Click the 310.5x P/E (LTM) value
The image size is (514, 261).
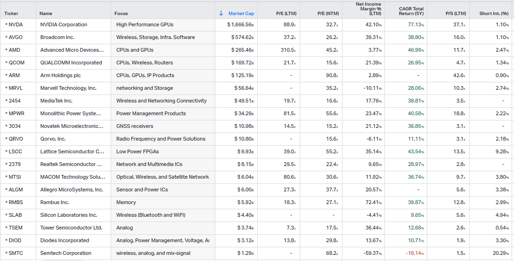(287, 50)
